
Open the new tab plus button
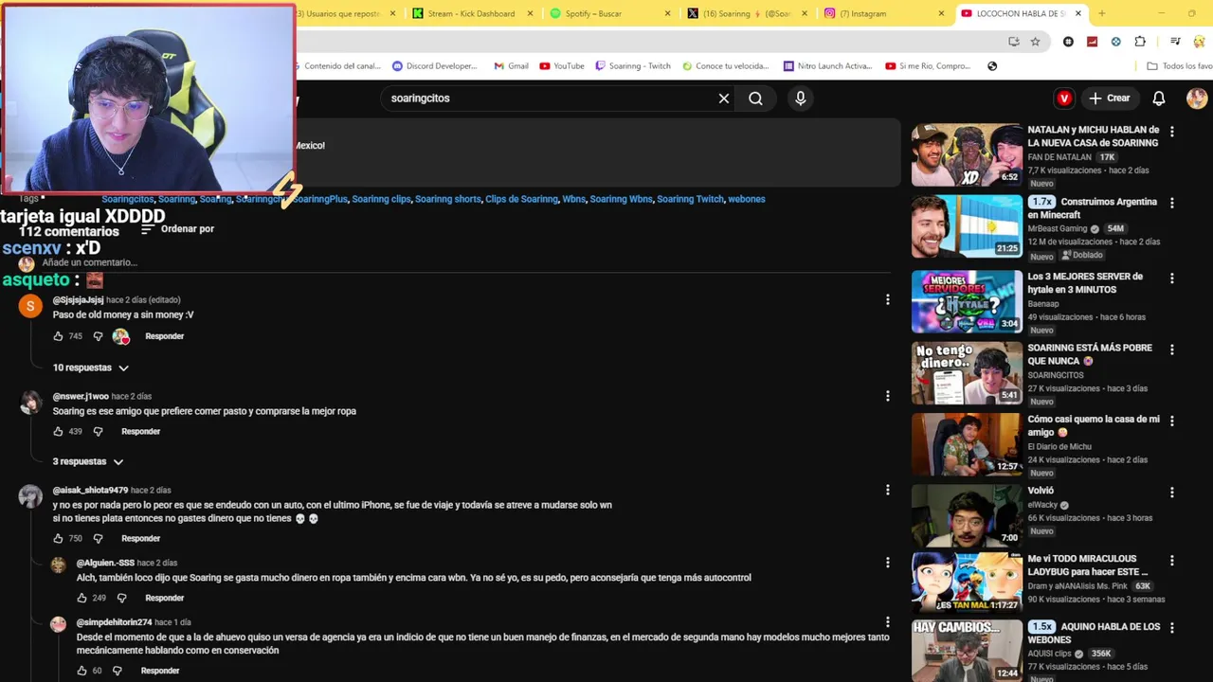tap(1101, 13)
